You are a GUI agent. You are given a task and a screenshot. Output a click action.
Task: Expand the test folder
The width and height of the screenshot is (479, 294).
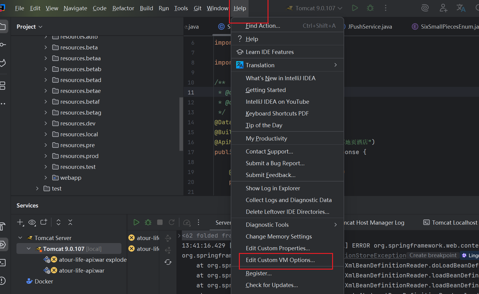[37, 188]
